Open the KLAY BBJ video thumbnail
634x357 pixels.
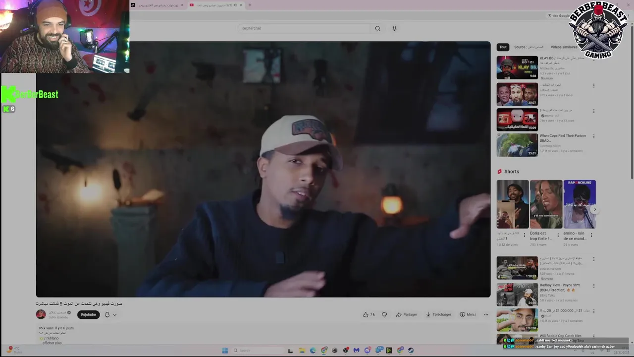click(517, 67)
